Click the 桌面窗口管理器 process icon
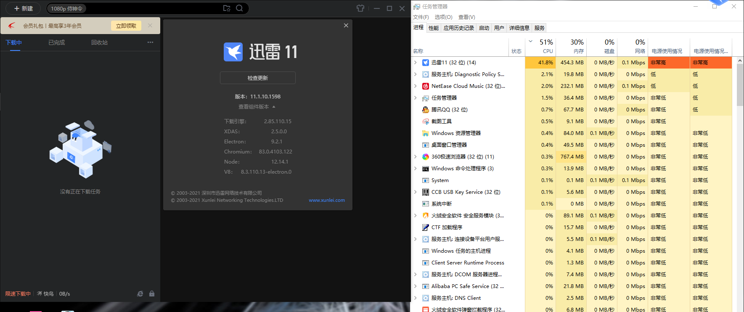The image size is (744, 312). (x=426, y=145)
